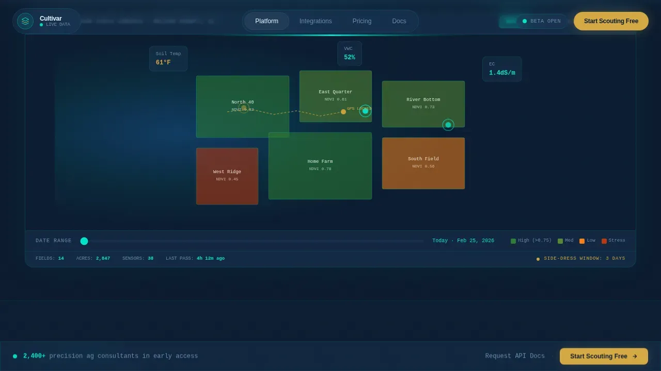This screenshot has height=371, width=661.
Task: Open the Request API Docs link
Action: pos(515,356)
